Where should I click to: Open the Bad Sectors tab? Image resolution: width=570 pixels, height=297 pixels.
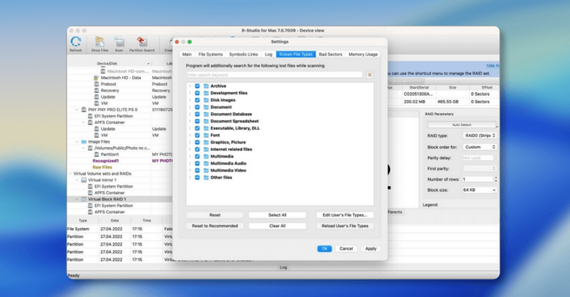pyautogui.click(x=331, y=54)
